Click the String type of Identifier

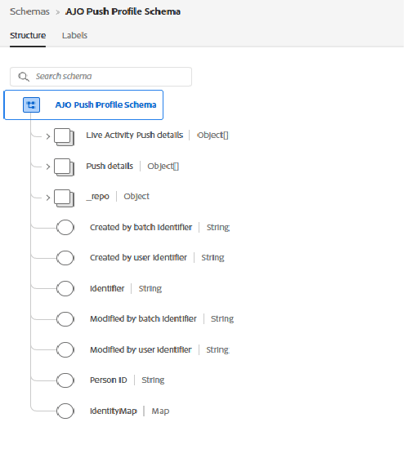point(150,289)
